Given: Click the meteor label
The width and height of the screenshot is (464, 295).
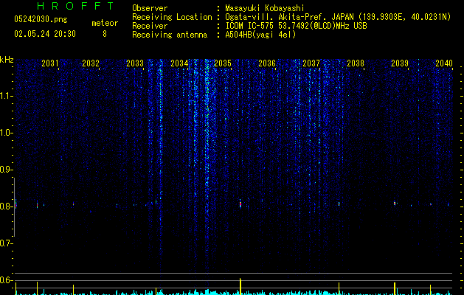Looking at the screenshot, I should (105, 23).
